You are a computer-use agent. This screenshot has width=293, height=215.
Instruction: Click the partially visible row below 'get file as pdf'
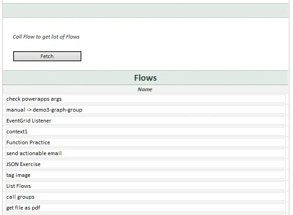pos(145,214)
